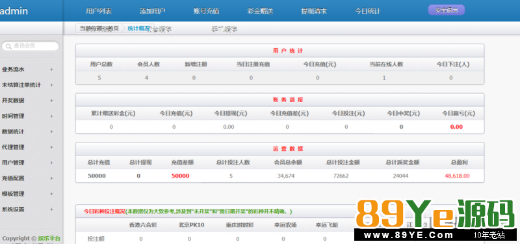Click the 充值配置 sidebar label
The height and width of the screenshot is (244, 520).
coord(13,178)
